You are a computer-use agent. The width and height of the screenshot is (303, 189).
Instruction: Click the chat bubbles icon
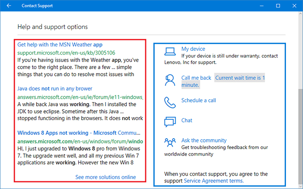point(170,122)
